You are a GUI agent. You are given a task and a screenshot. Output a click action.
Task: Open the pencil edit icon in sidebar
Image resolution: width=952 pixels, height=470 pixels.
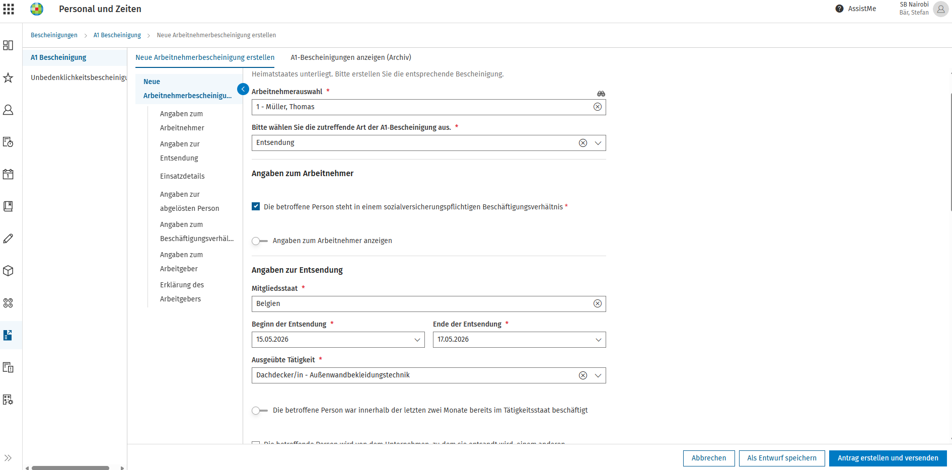8,239
